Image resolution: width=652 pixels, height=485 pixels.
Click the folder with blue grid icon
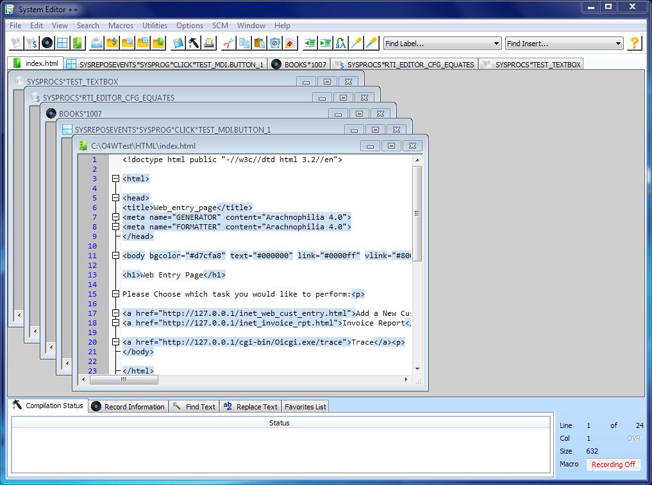[x=142, y=43]
